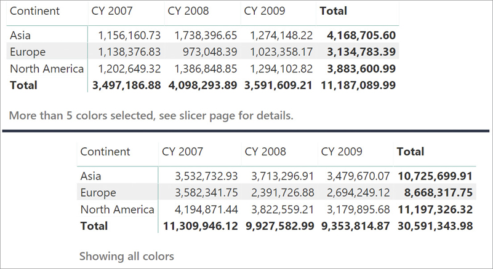Image resolution: width=493 pixels, height=269 pixels.
Task: Select North America row label in top table
Action: (x=47, y=69)
